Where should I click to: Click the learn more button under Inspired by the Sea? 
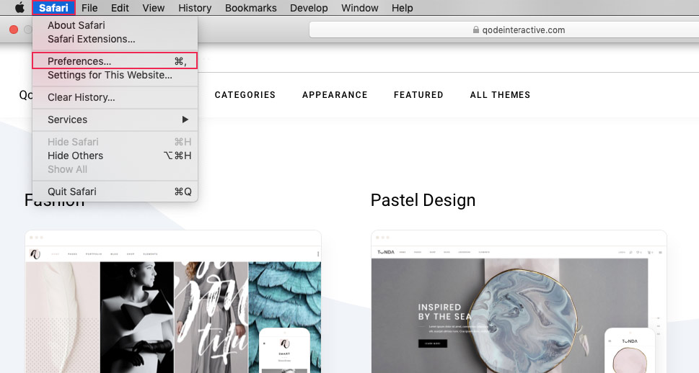coord(432,343)
